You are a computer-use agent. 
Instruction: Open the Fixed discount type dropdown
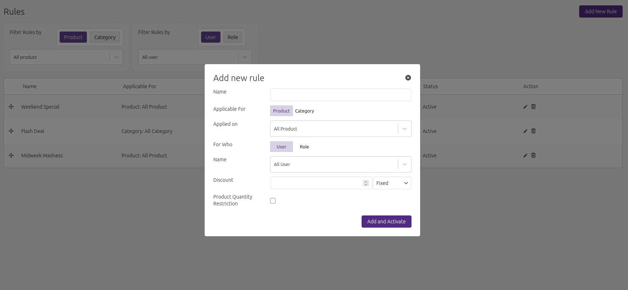tap(392, 183)
